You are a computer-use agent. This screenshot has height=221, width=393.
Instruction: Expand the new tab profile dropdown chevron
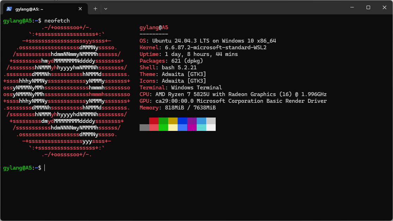tap(106, 8)
